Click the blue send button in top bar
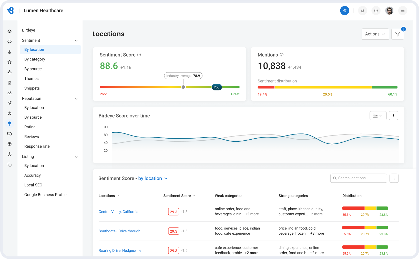This screenshot has width=419, height=259. pos(344,11)
